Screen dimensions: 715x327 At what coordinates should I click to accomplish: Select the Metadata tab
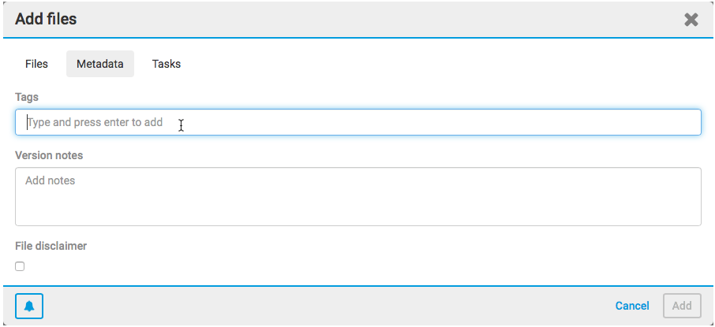click(100, 64)
